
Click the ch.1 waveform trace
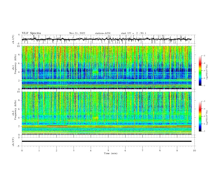pos(106,39)
